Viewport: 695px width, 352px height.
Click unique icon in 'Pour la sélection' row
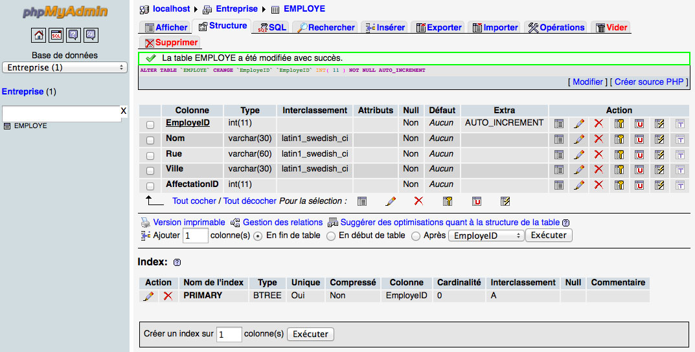[x=477, y=201]
